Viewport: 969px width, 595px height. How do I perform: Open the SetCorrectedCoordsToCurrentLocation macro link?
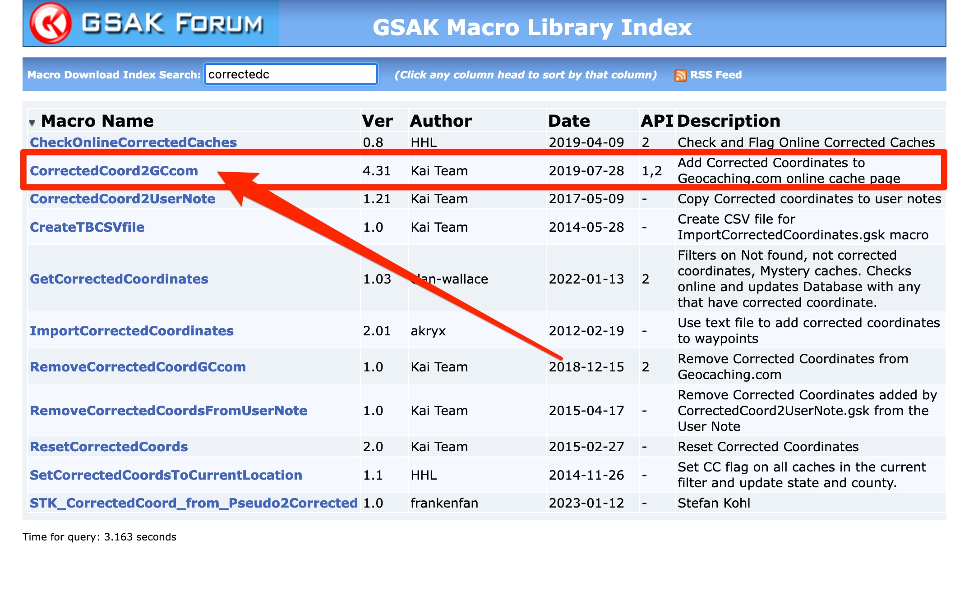166,475
